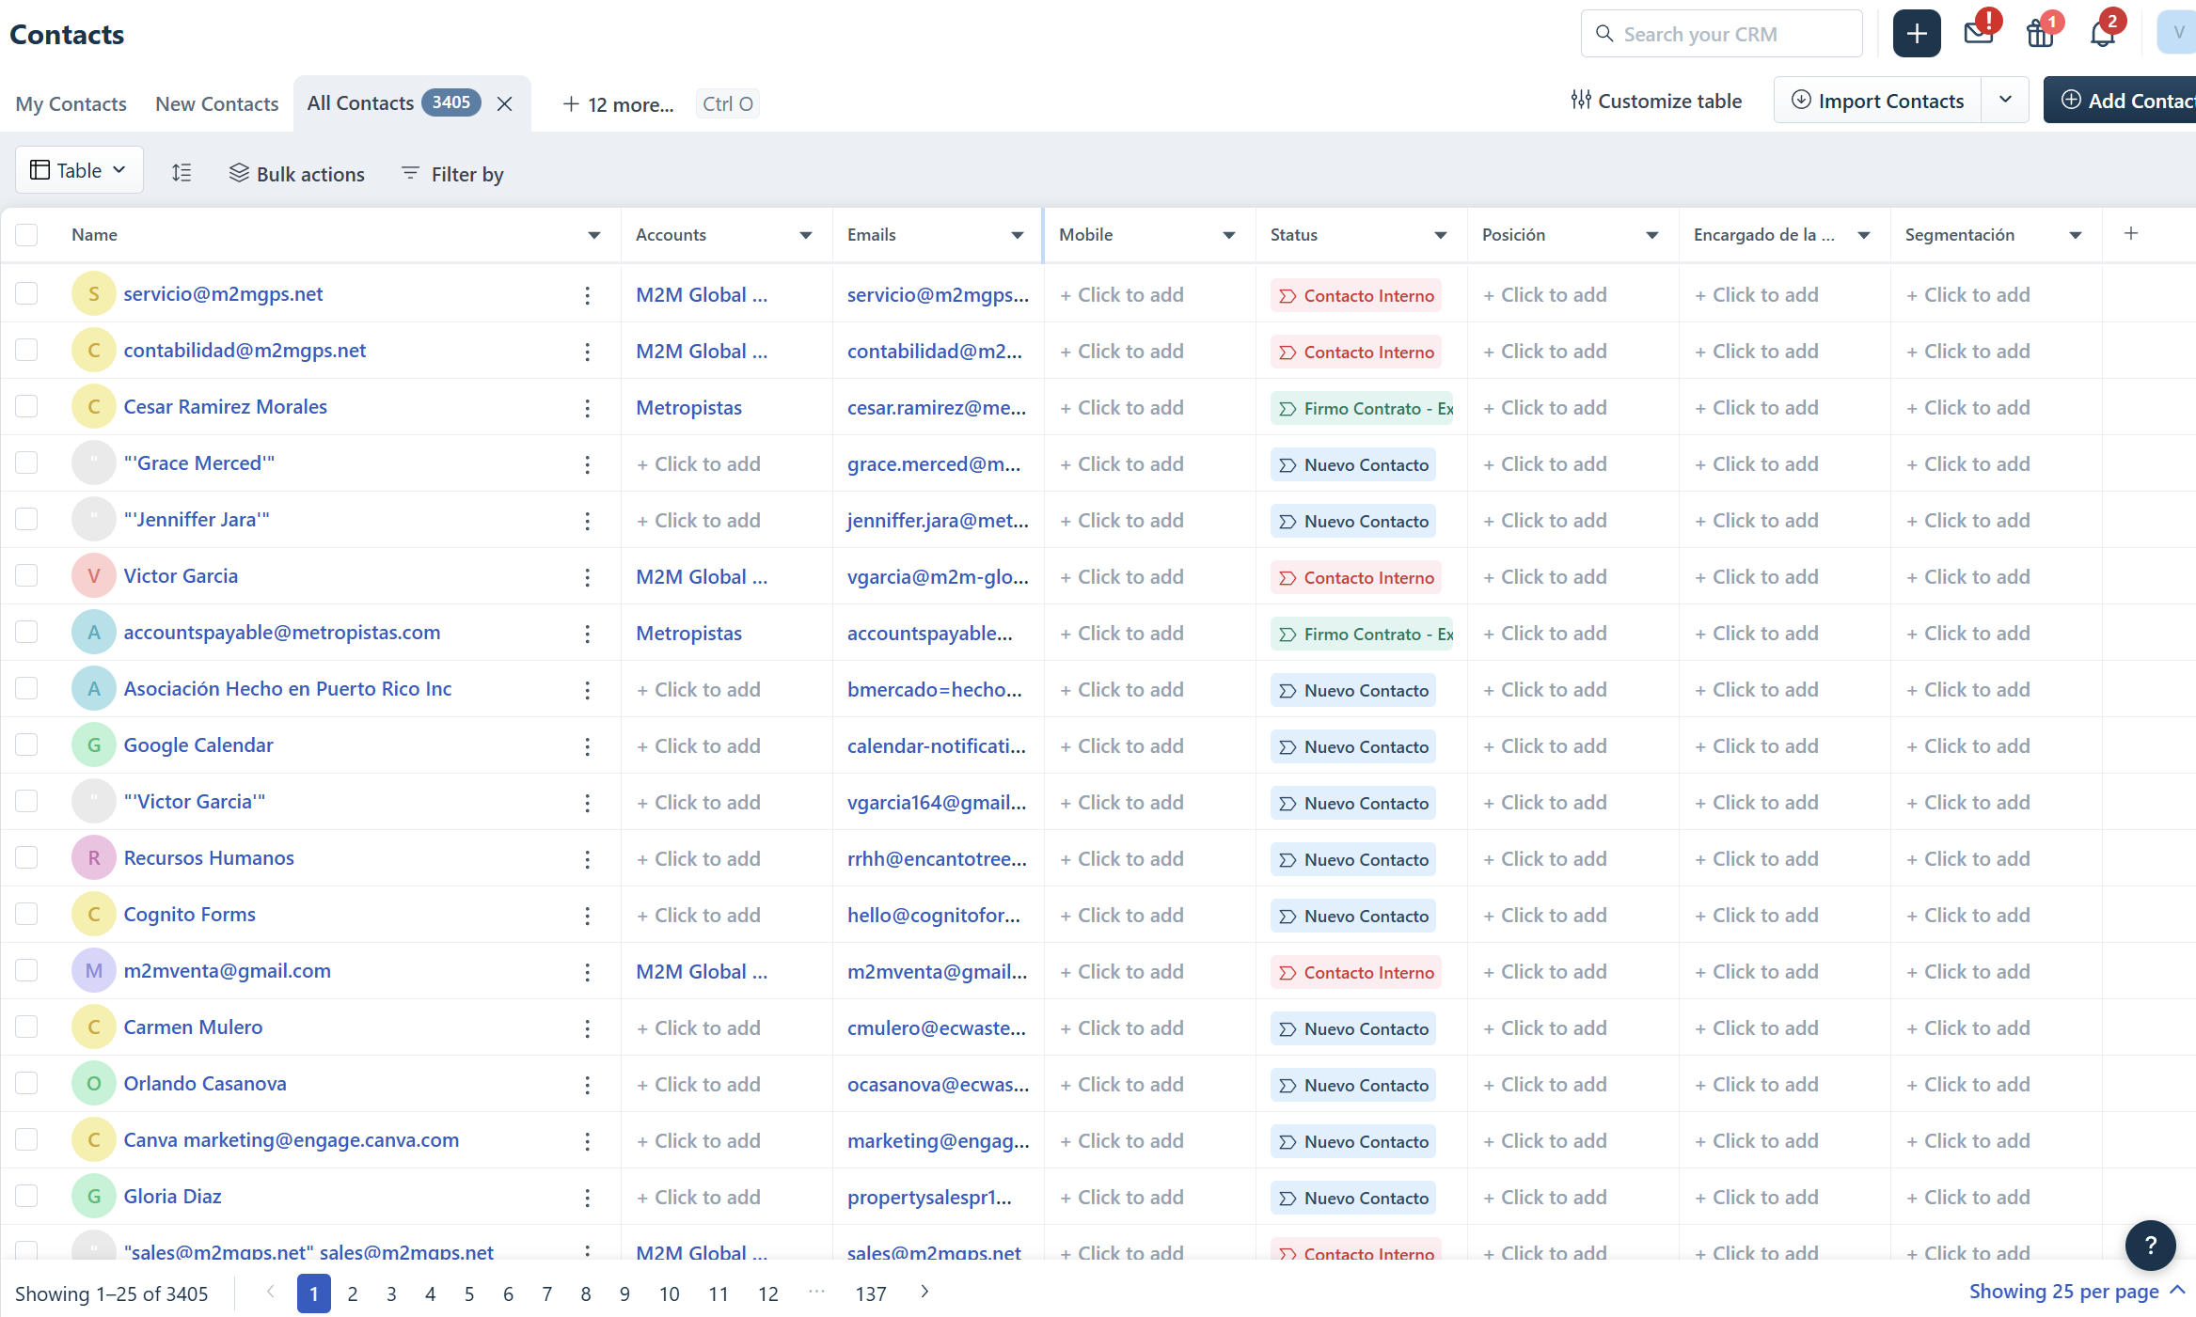Click the row-height sort icon next to Table
Screen dimensions: 2196x1317
point(182,172)
